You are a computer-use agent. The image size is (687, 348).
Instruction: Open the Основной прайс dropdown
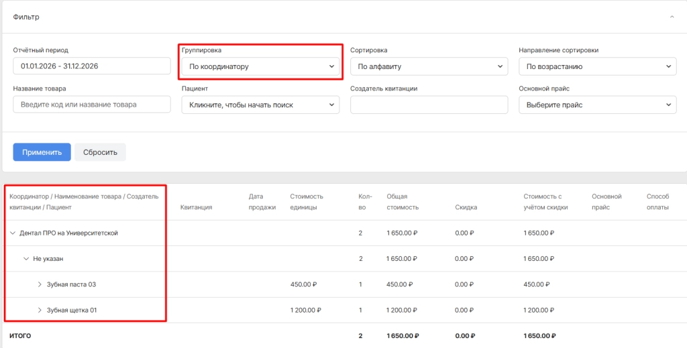(598, 105)
